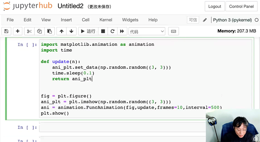Screen dimensions: 260x142
Task: Open the command palette keyboard icon
Action: click(x=173, y=31)
